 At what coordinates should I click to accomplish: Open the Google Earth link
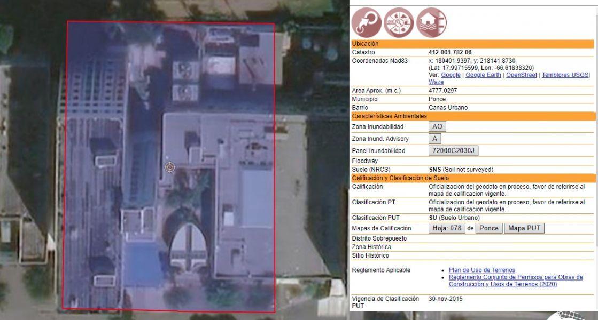[483, 75]
